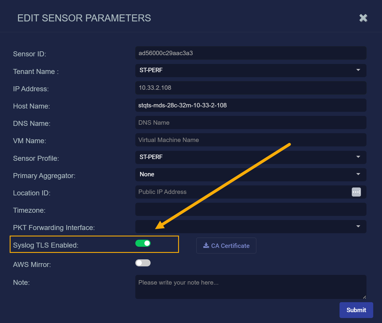Viewport: 382px width, 323px height.
Task: Click the CA Certificate download icon
Action: pos(206,246)
